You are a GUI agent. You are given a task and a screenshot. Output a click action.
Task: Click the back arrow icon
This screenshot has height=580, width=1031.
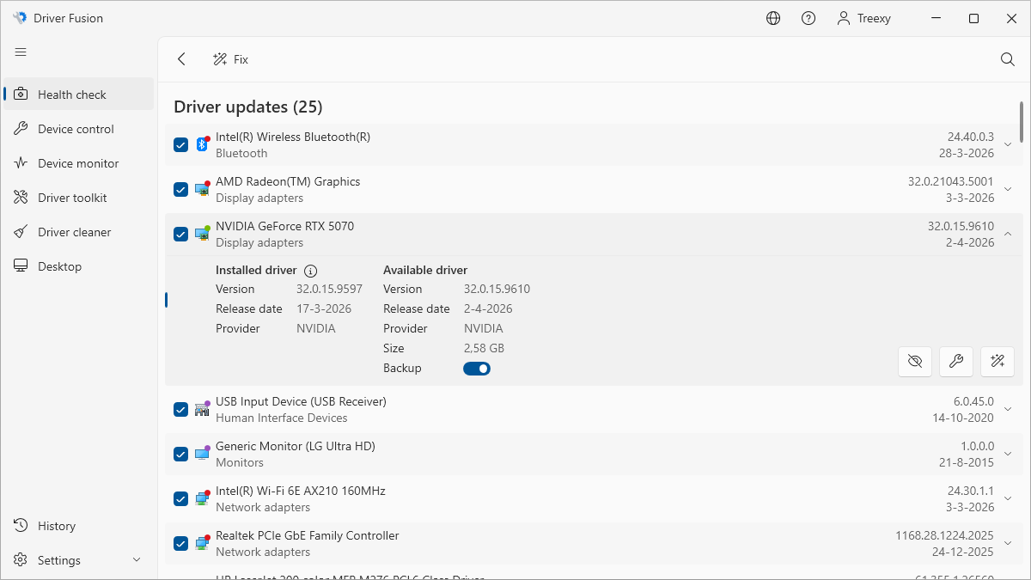click(181, 59)
